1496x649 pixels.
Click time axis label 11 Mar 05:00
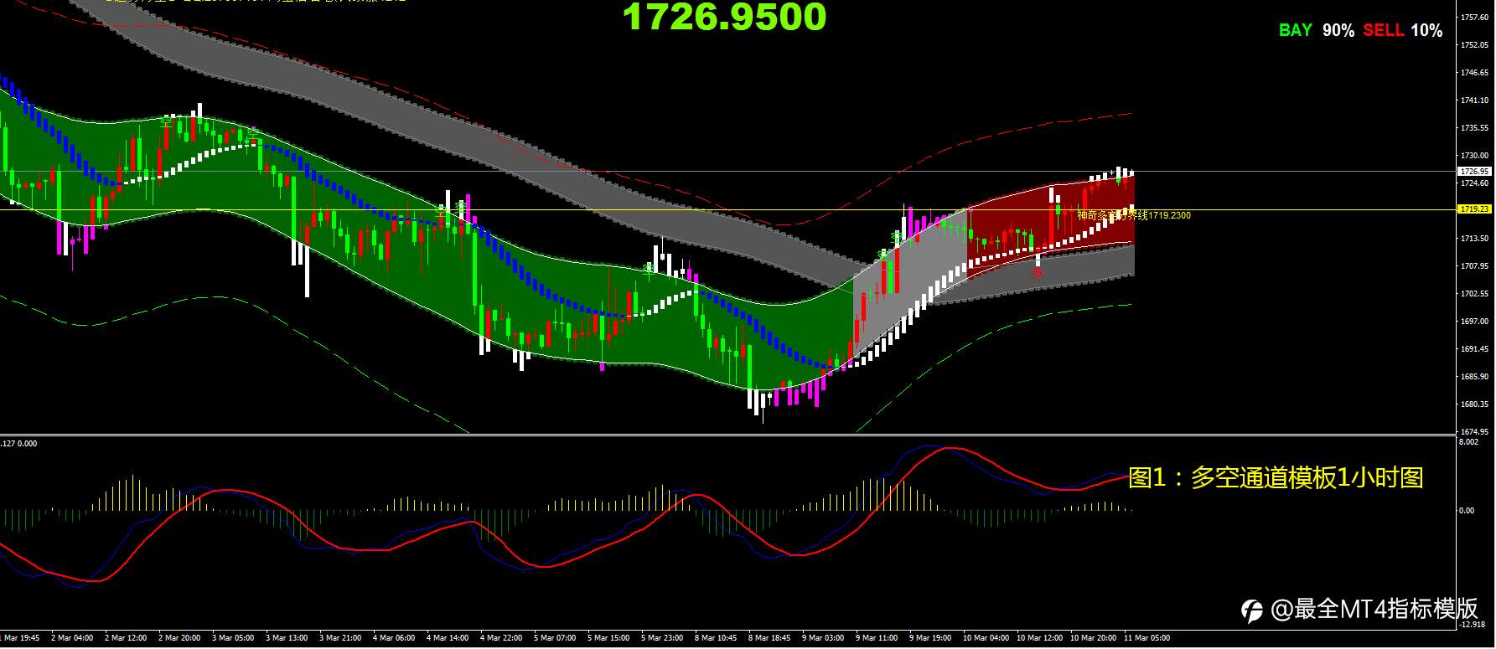(x=1147, y=638)
